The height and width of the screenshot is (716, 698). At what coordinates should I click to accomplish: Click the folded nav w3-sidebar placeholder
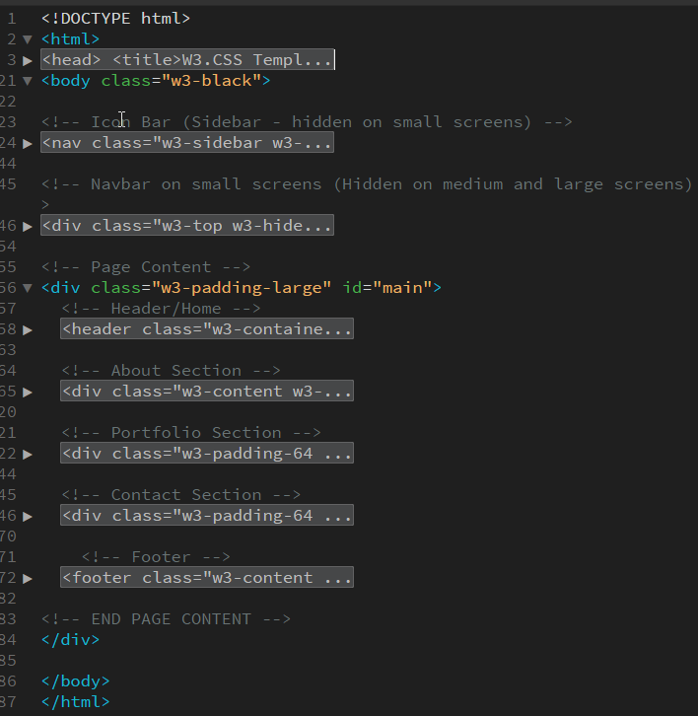[187, 143]
